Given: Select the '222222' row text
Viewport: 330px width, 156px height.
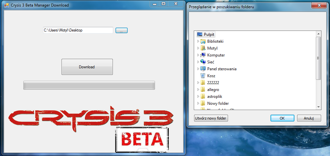Looking at the screenshot, I should click(213, 83).
